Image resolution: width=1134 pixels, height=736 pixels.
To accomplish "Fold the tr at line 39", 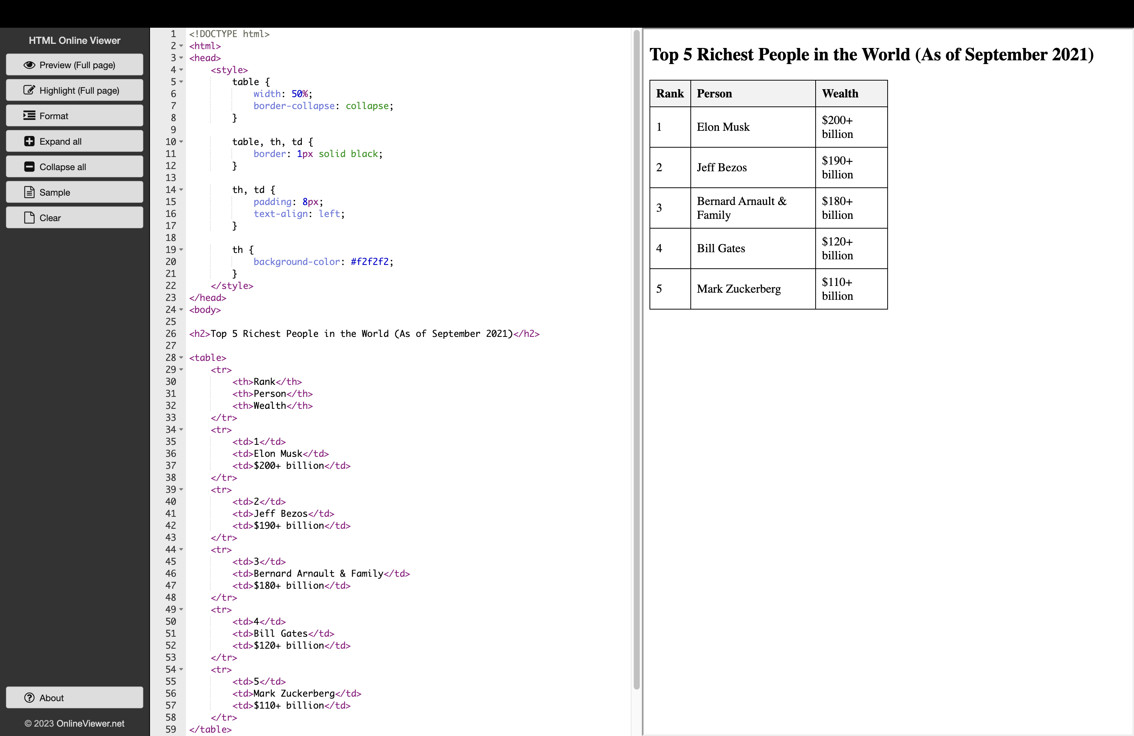I will tap(181, 489).
